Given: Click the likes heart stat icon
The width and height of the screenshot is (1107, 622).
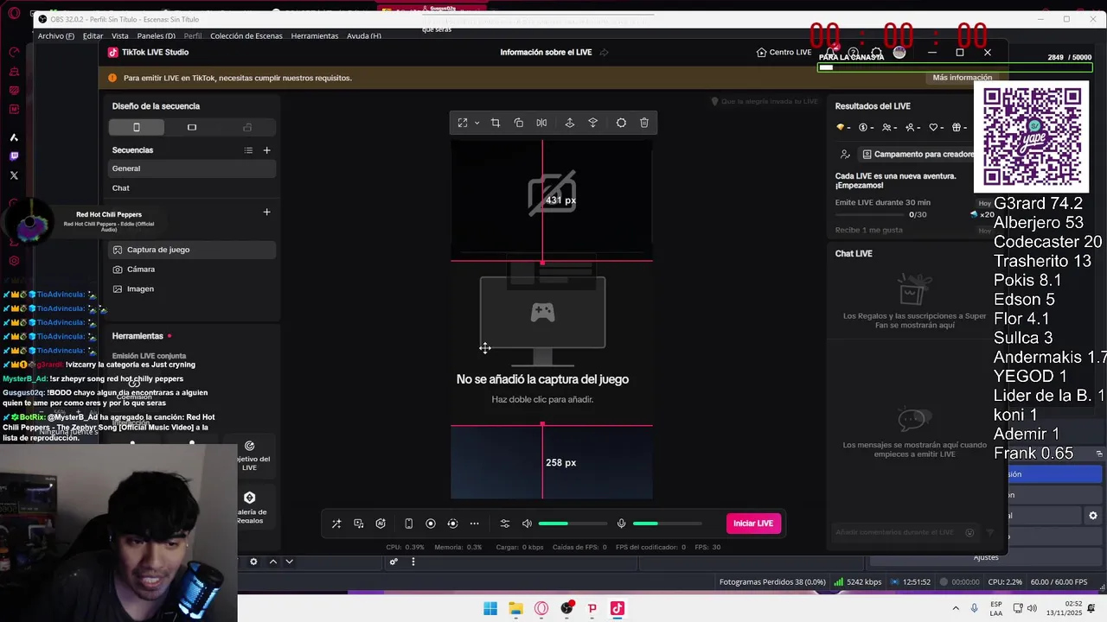Looking at the screenshot, I should click(x=933, y=128).
